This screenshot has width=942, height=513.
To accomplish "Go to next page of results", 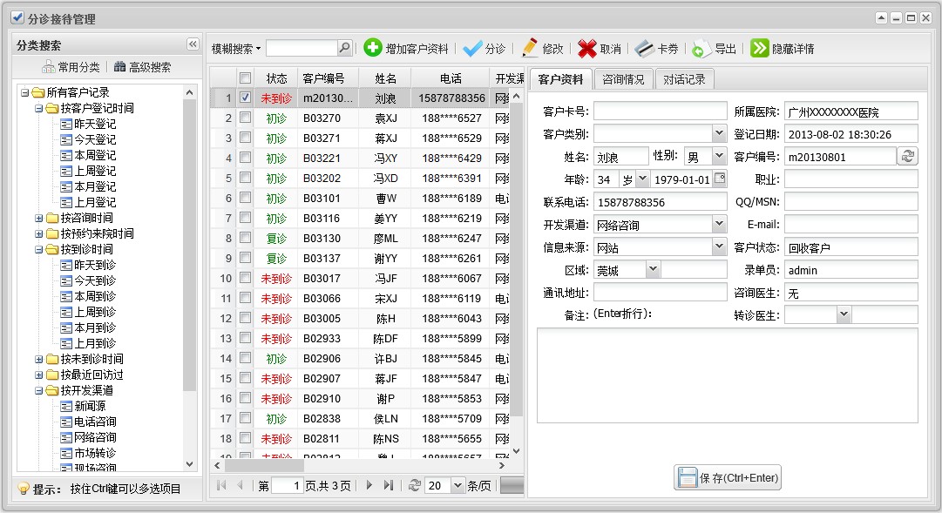I will pos(369,485).
